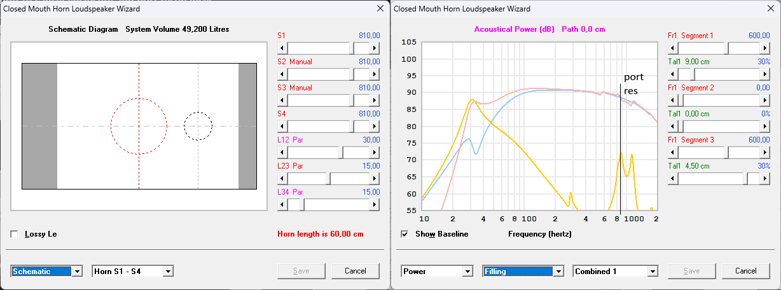The height and width of the screenshot is (290, 781).
Task: Click left arrow of Tal1 4,50 cm slider
Action: [673, 179]
